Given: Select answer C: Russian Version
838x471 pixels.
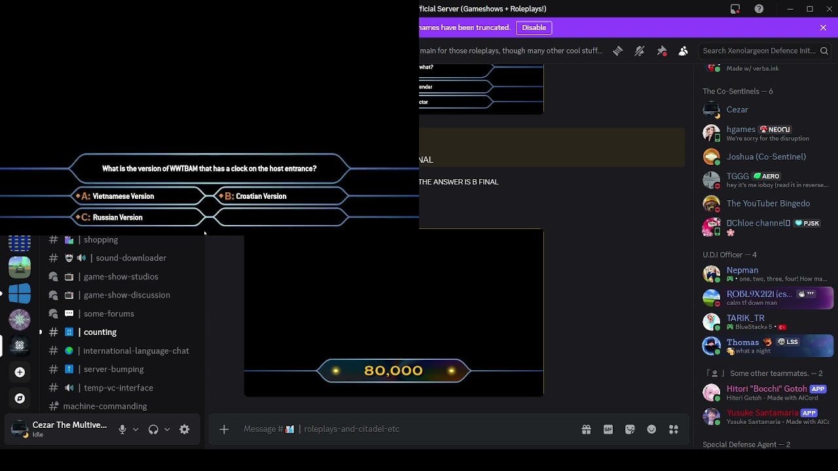Looking at the screenshot, I should 137,217.
